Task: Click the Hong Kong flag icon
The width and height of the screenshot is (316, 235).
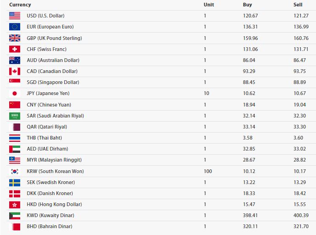Action: click(15, 205)
